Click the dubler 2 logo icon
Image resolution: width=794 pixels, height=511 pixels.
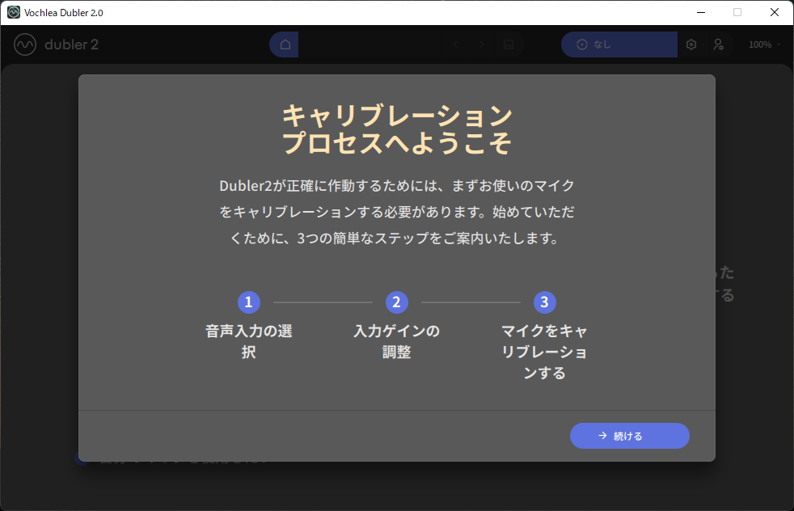pyautogui.click(x=25, y=44)
